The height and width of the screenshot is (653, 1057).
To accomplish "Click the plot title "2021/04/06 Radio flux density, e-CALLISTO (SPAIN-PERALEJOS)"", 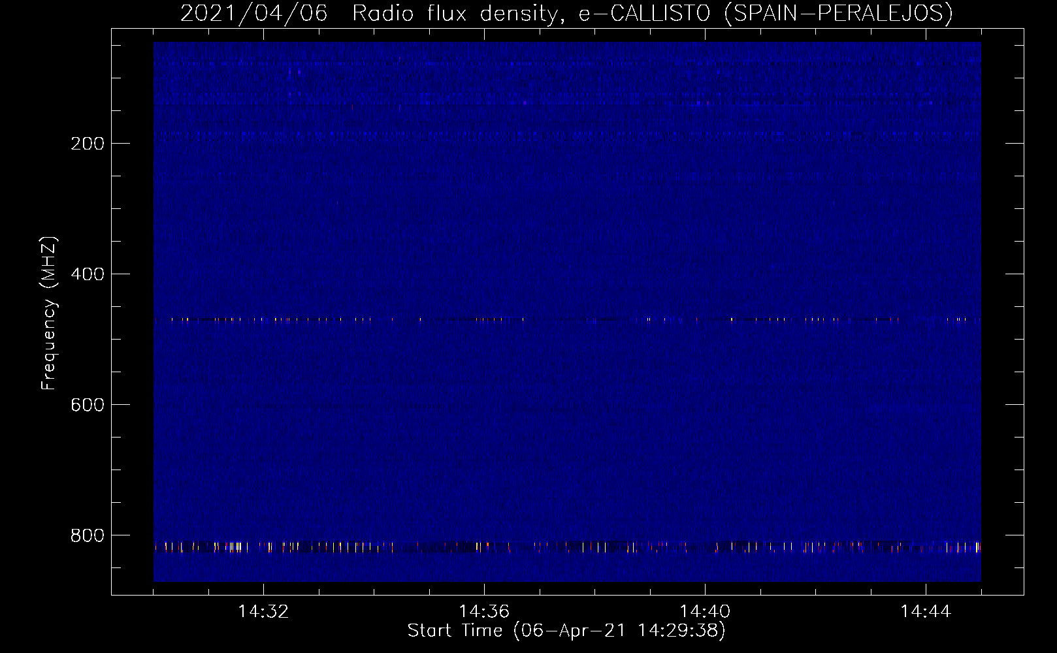I will coord(566,13).
